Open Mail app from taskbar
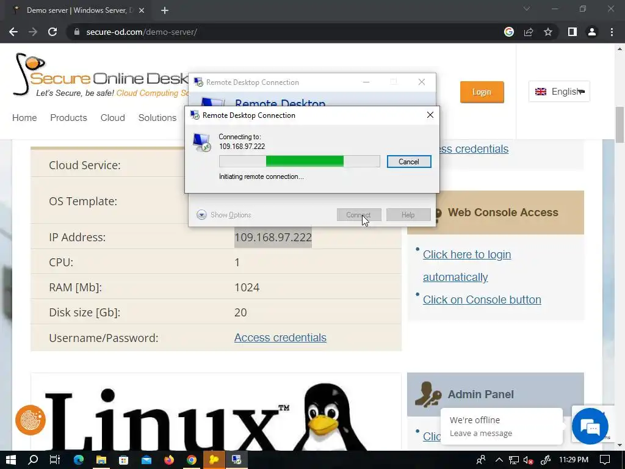625x469 pixels. tap(146, 460)
